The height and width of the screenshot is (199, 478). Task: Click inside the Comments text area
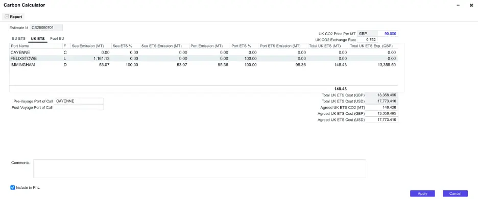coord(199,168)
